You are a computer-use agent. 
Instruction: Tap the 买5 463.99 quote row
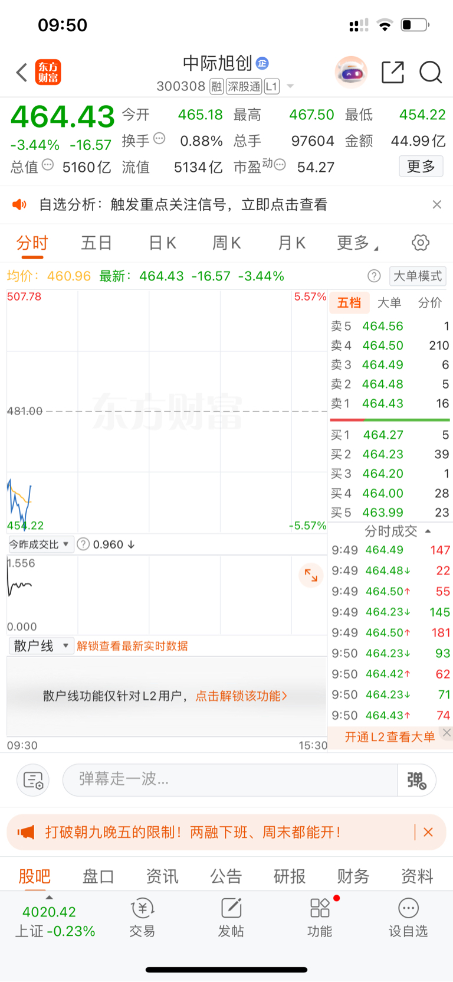point(390,513)
